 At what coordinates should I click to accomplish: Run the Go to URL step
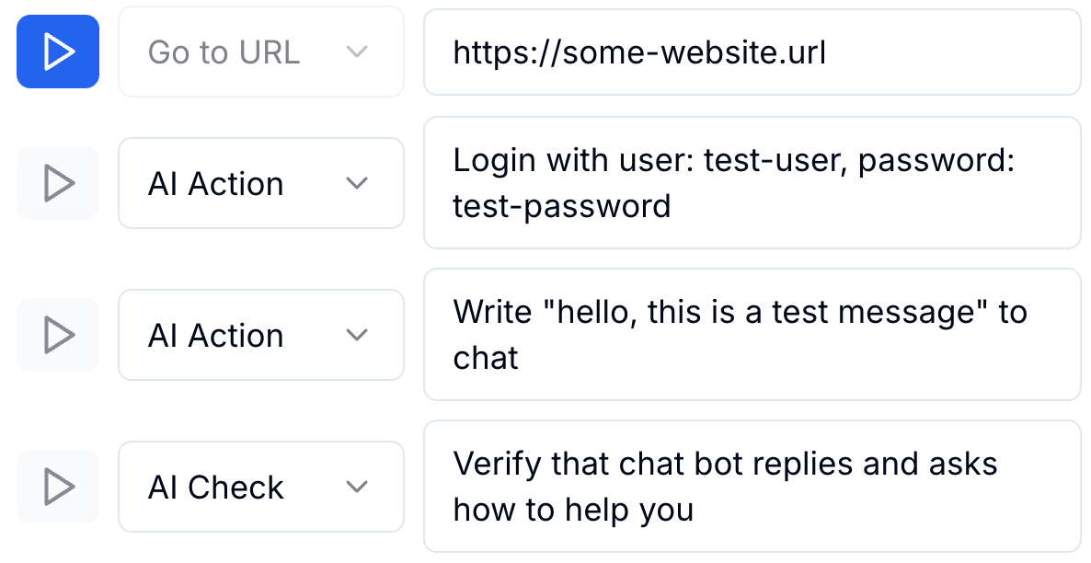[x=58, y=52]
